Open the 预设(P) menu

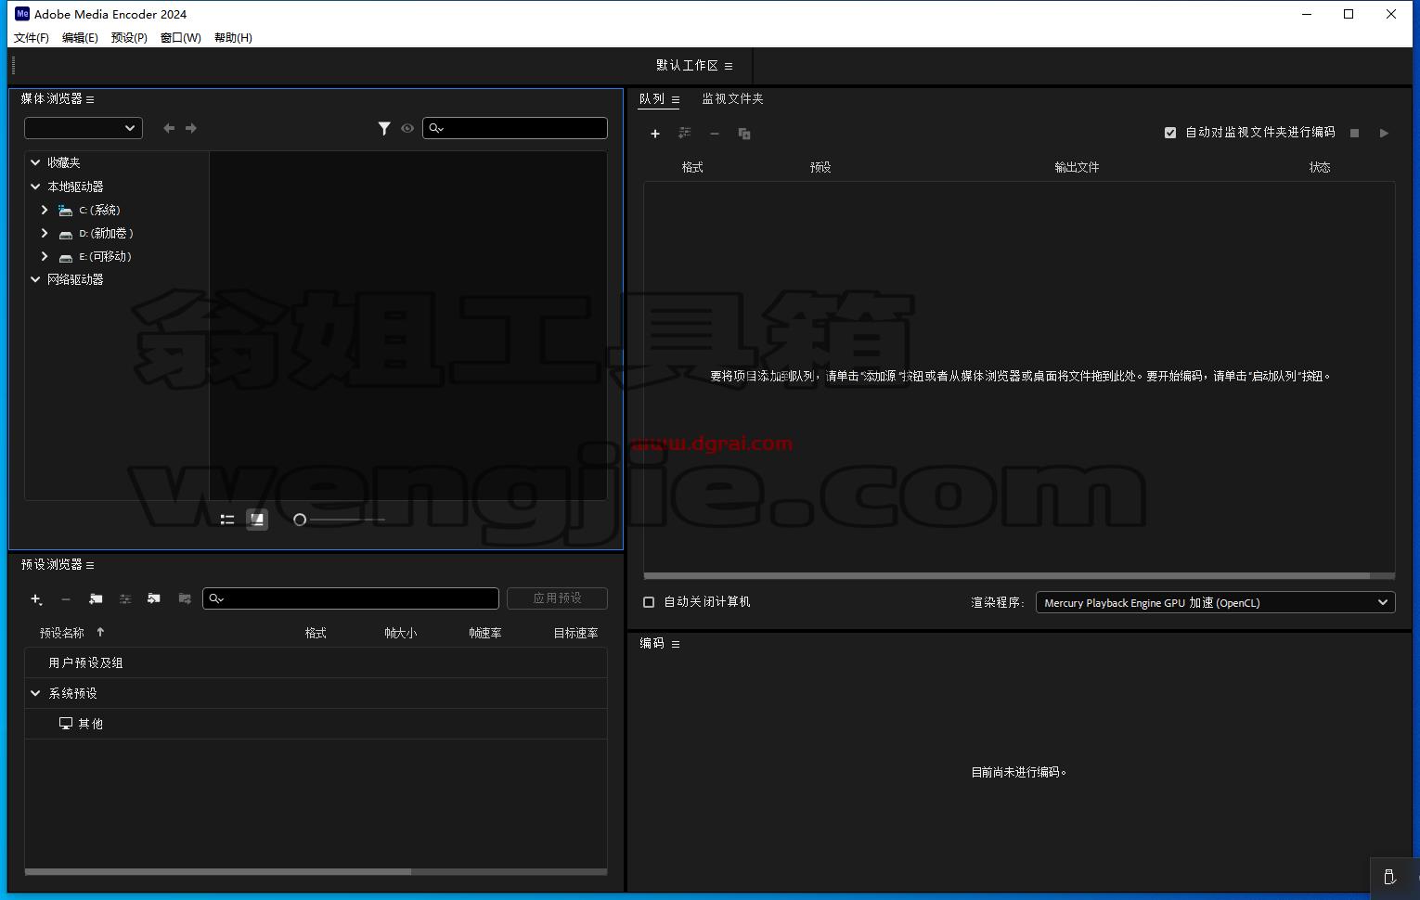click(129, 38)
